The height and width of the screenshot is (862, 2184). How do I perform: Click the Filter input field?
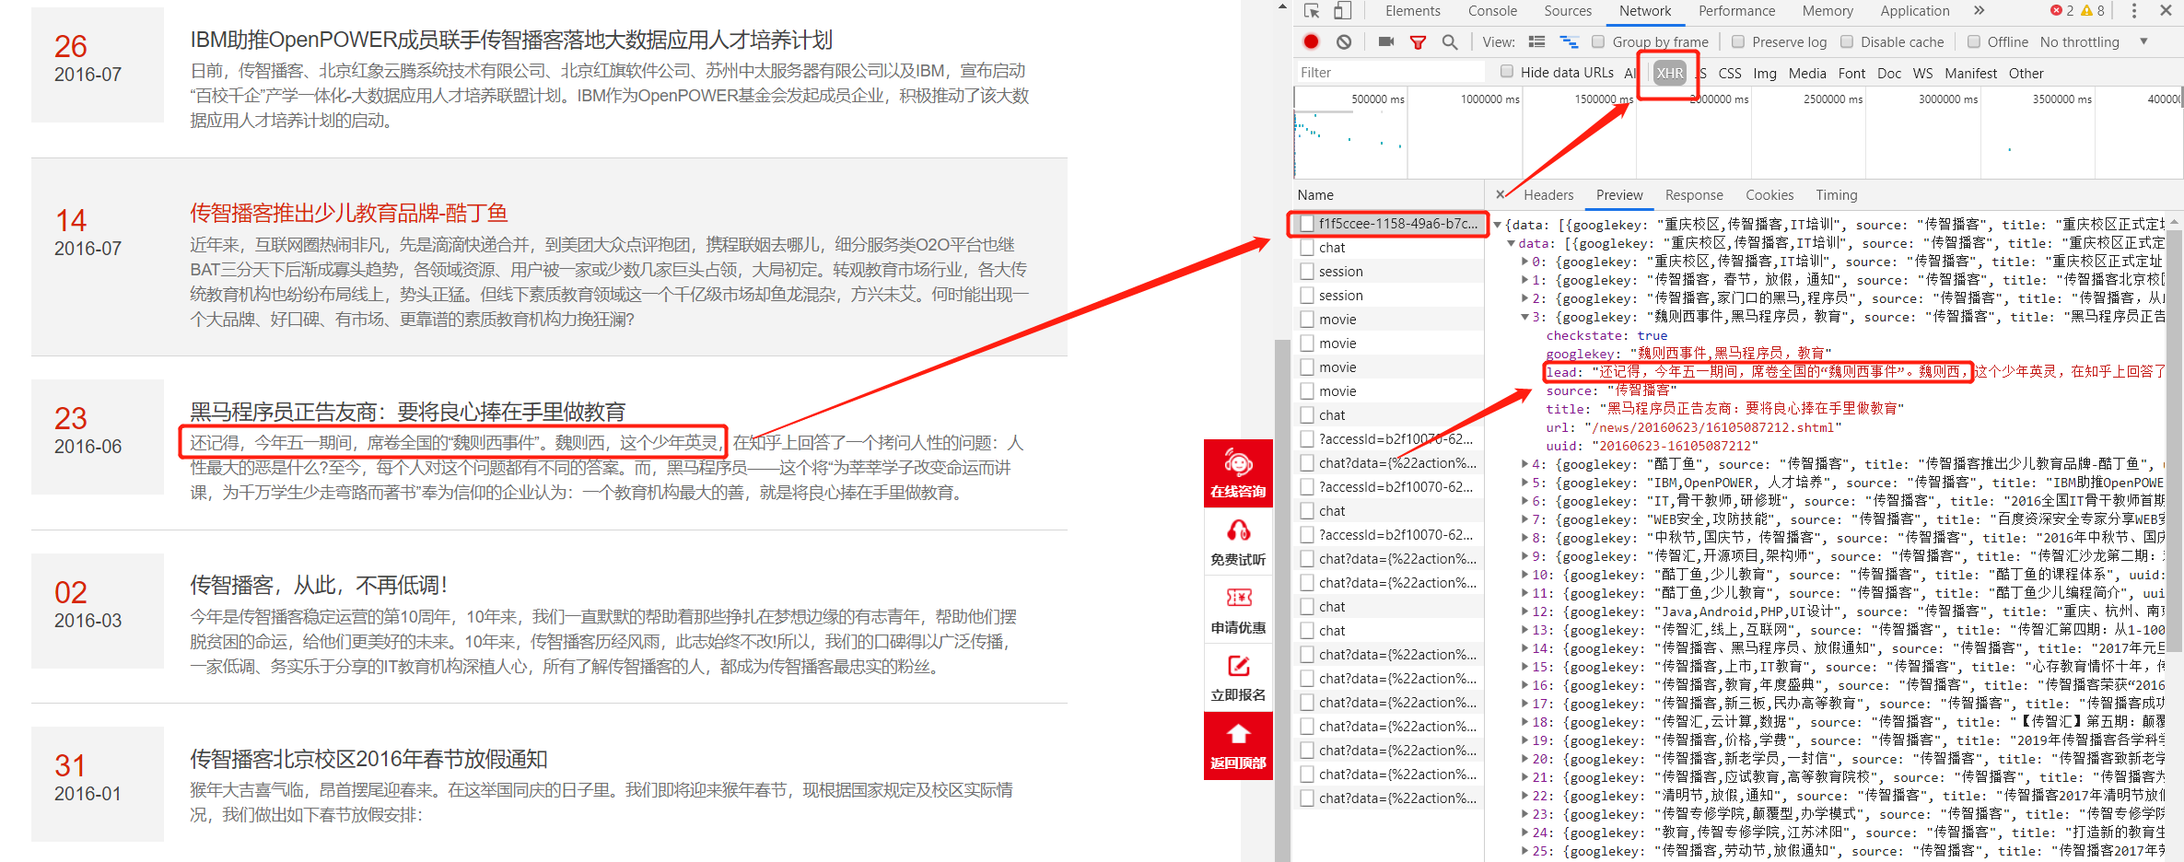point(1388,73)
